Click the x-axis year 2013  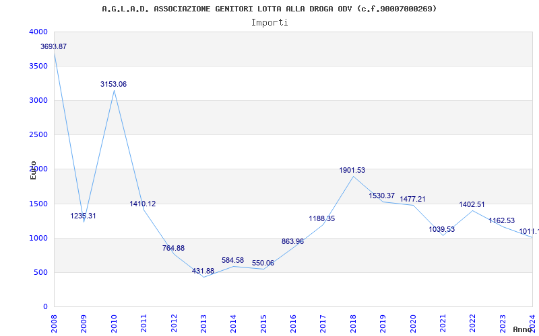(203, 323)
